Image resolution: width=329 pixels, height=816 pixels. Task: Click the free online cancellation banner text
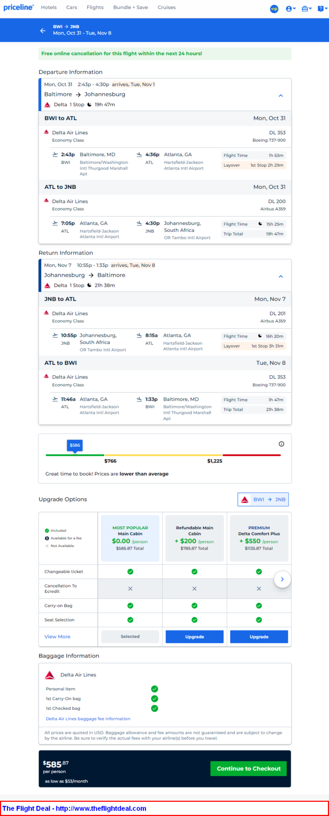tap(122, 54)
